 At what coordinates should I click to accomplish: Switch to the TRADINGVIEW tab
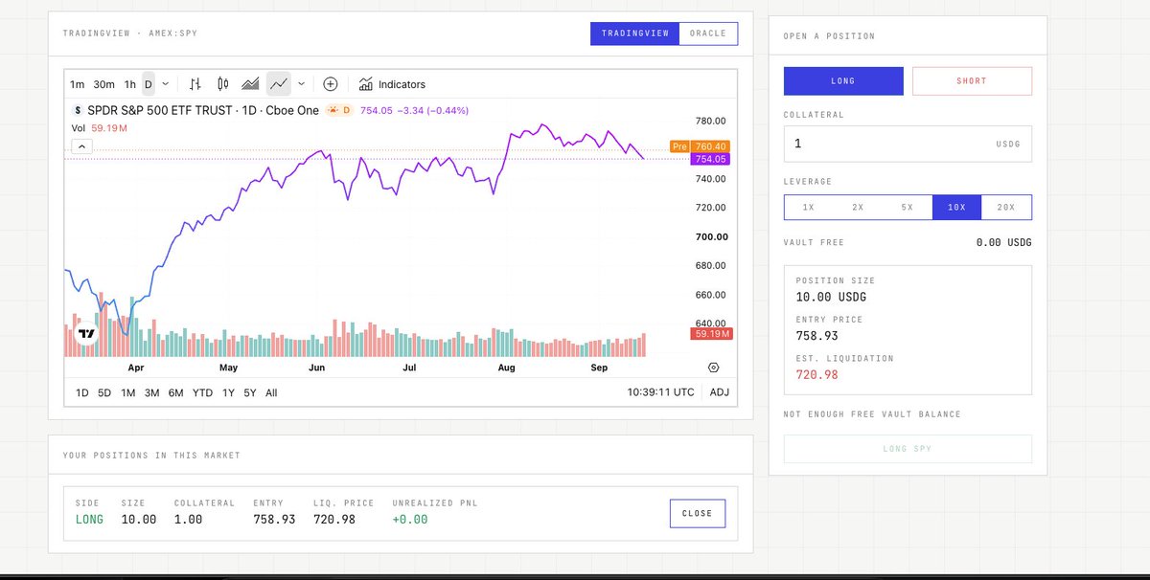point(635,33)
